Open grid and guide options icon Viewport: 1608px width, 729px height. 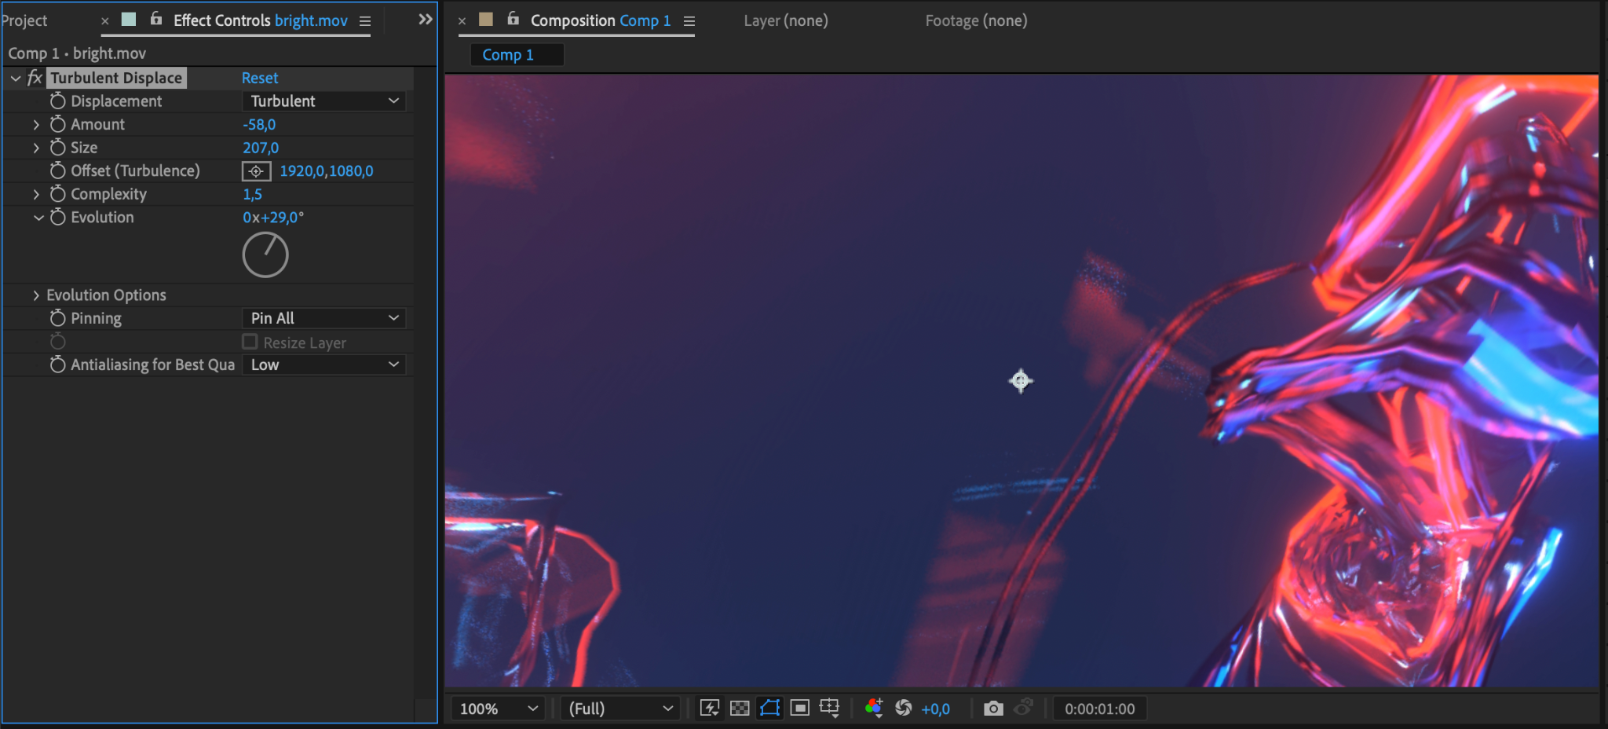[x=830, y=708]
